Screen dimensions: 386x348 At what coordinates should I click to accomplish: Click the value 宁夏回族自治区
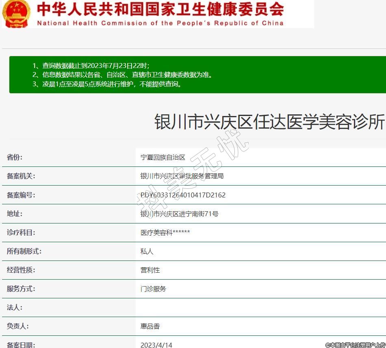(x=163, y=158)
